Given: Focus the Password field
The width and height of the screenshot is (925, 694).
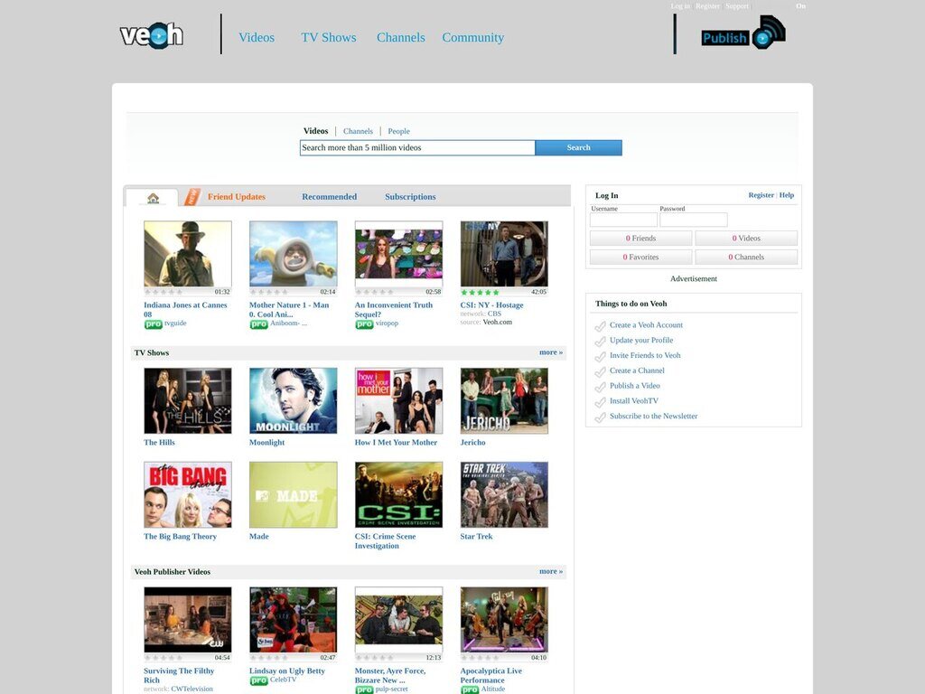Looking at the screenshot, I should pyautogui.click(x=693, y=220).
